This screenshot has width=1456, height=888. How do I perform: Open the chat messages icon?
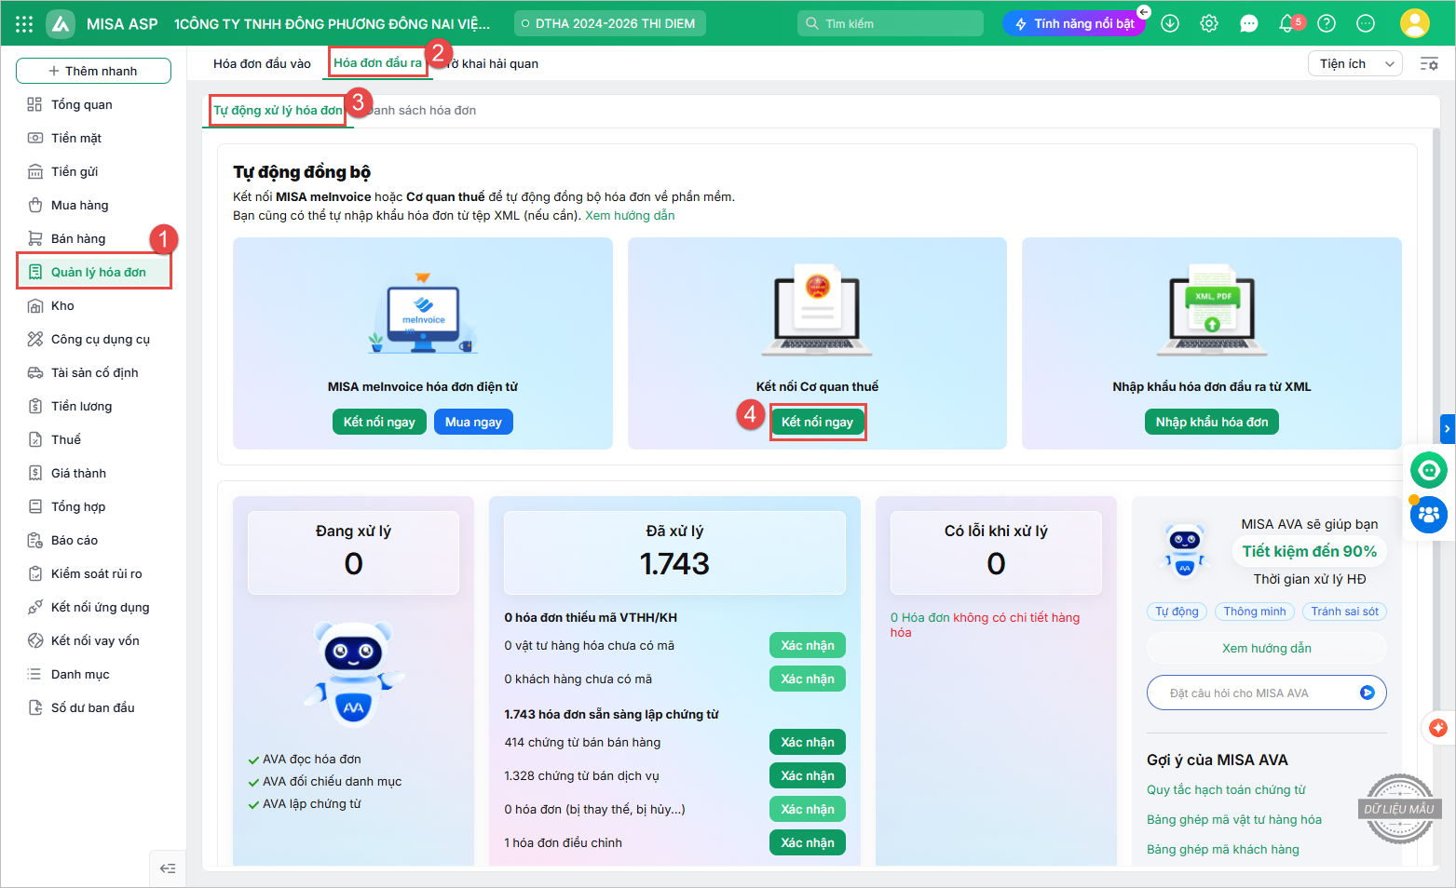pyautogui.click(x=1248, y=24)
